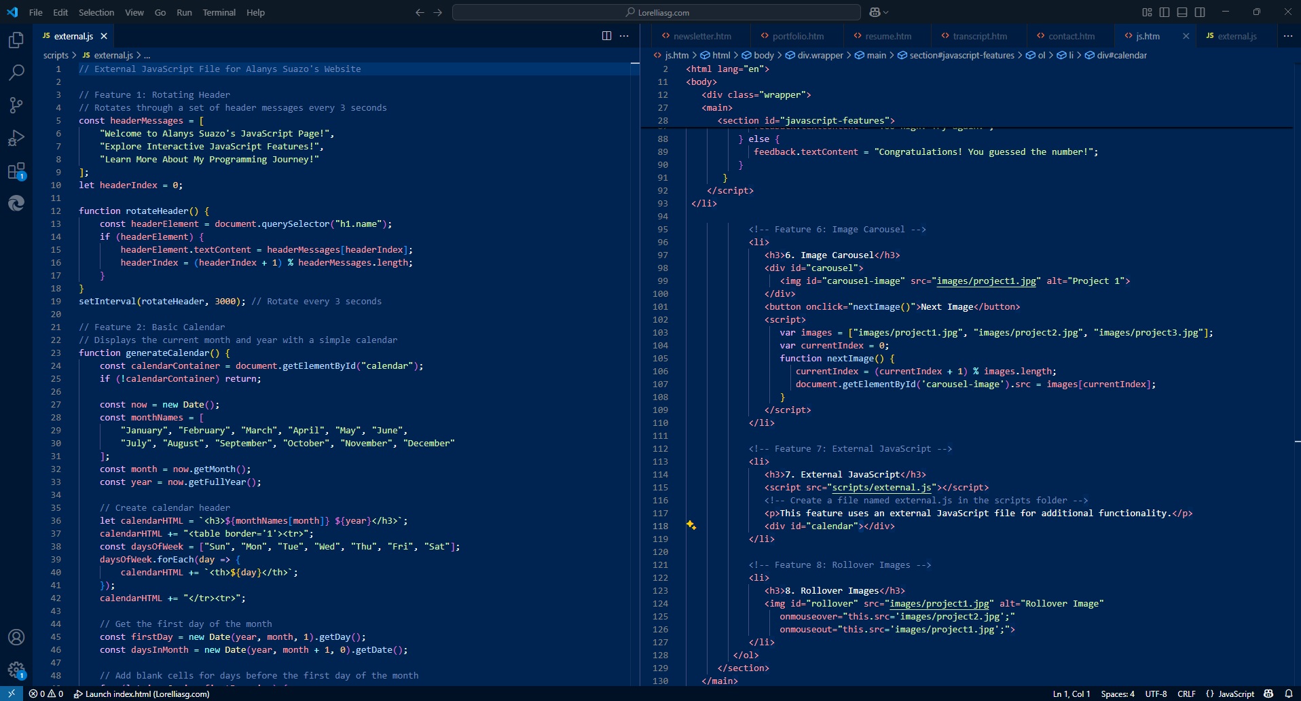1301x701 pixels.
Task: Toggle the secondary side bar visibility
Action: coord(1200,12)
